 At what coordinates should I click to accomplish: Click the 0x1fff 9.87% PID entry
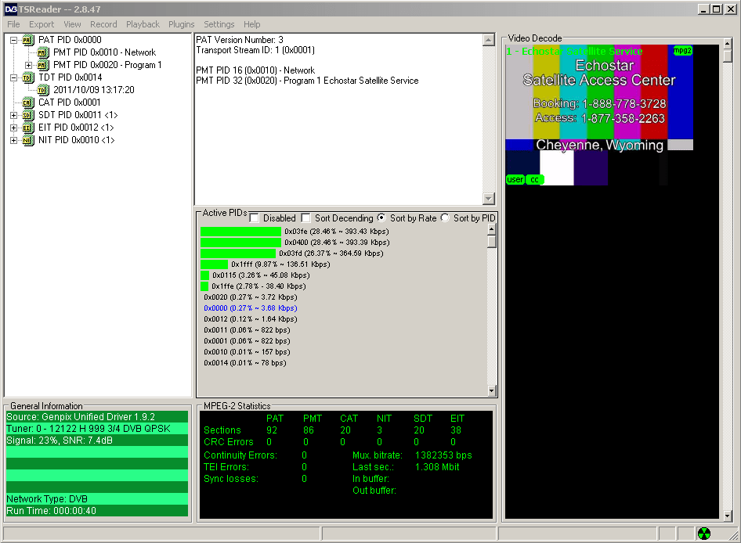click(280, 264)
